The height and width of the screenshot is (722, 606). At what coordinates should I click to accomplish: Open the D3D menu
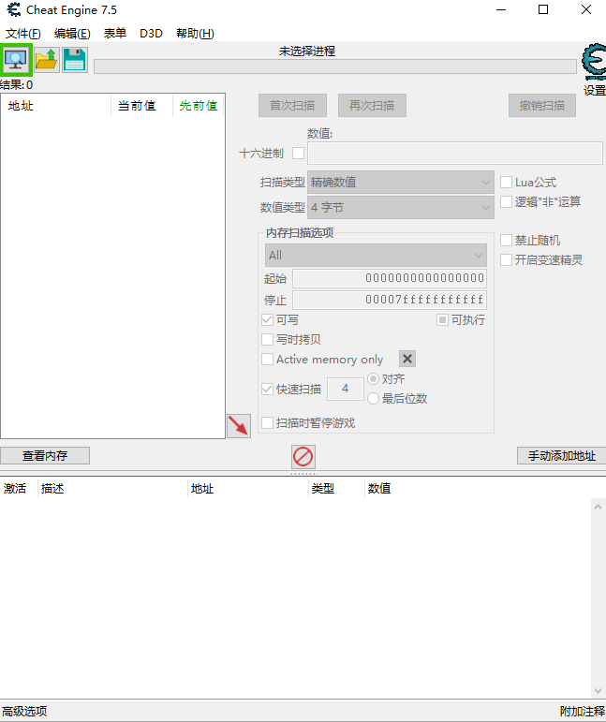(x=151, y=34)
